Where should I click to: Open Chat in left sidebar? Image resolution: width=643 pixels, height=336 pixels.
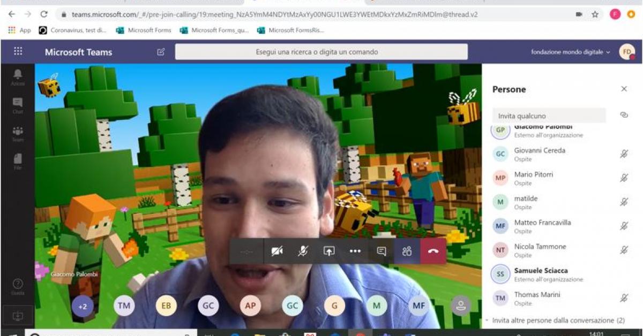point(18,105)
